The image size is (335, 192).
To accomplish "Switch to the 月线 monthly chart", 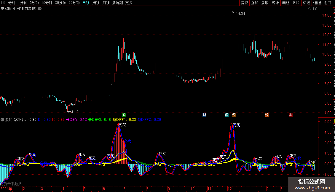I will pyautogui.click(x=106, y=3).
